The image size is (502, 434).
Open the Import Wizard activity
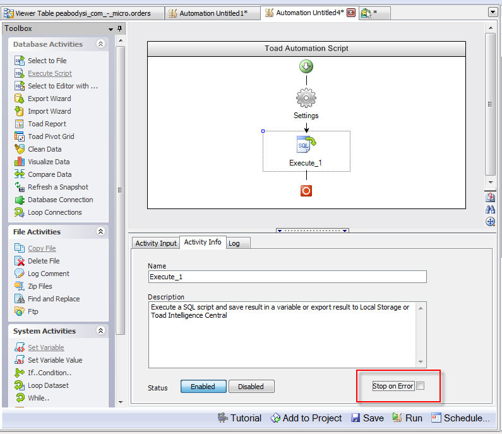(42, 111)
